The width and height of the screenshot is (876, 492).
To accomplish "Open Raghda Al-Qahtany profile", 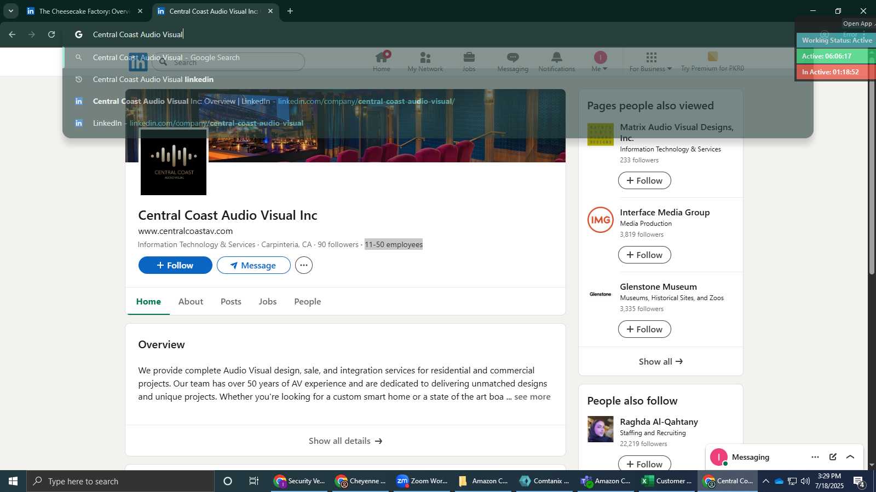I will [659, 422].
